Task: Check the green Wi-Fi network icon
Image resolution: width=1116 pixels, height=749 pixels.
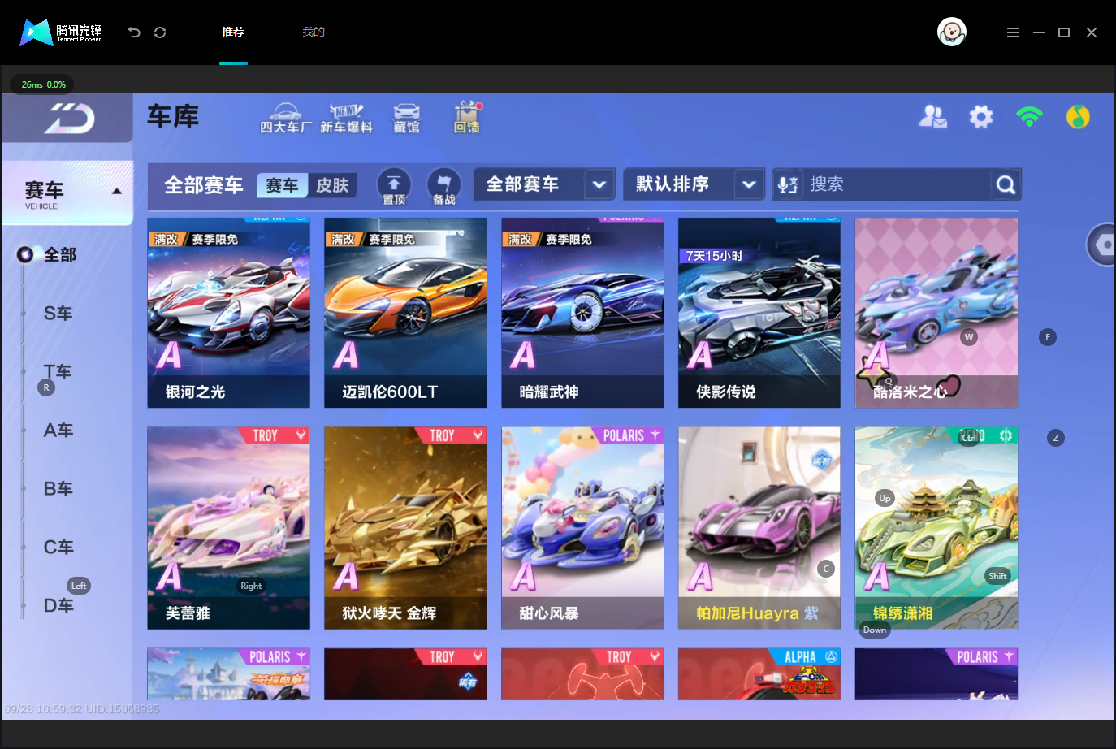Action: coord(1029,117)
